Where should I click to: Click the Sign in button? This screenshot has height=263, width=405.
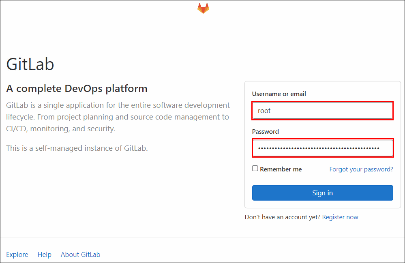323,193
